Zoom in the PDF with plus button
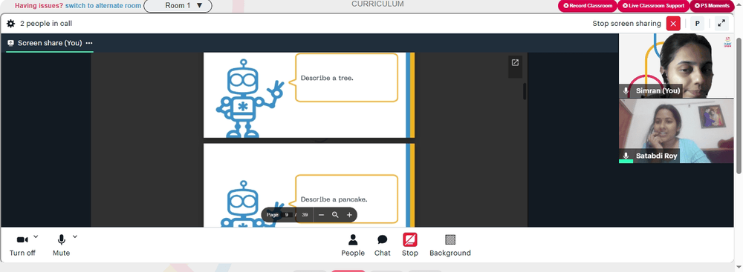 (x=349, y=215)
